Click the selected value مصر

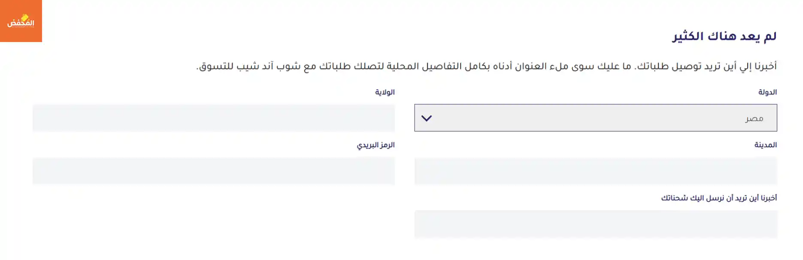(x=754, y=118)
